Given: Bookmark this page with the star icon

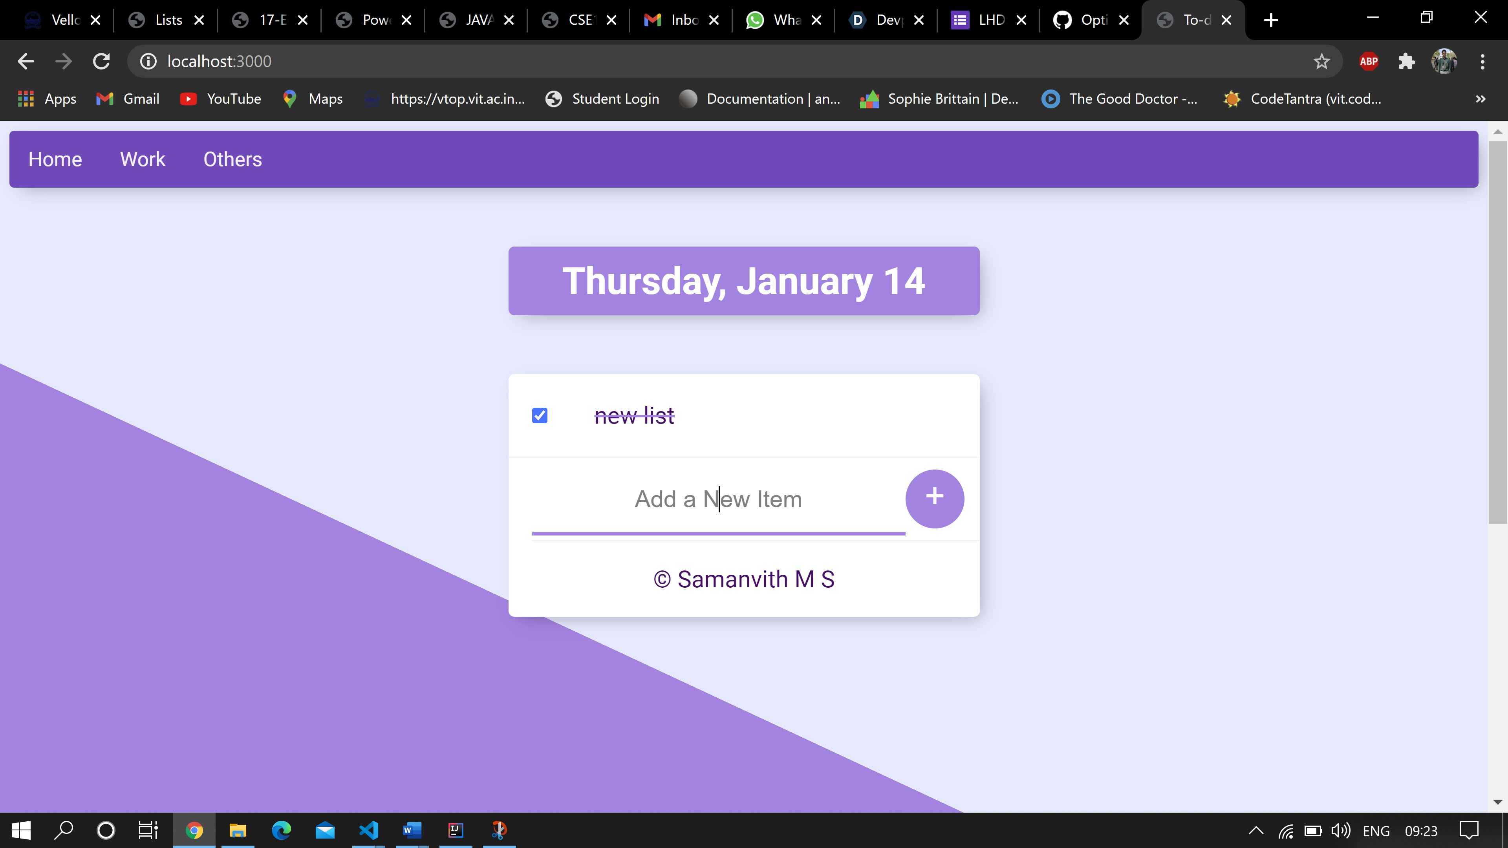Looking at the screenshot, I should (1321, 62).
